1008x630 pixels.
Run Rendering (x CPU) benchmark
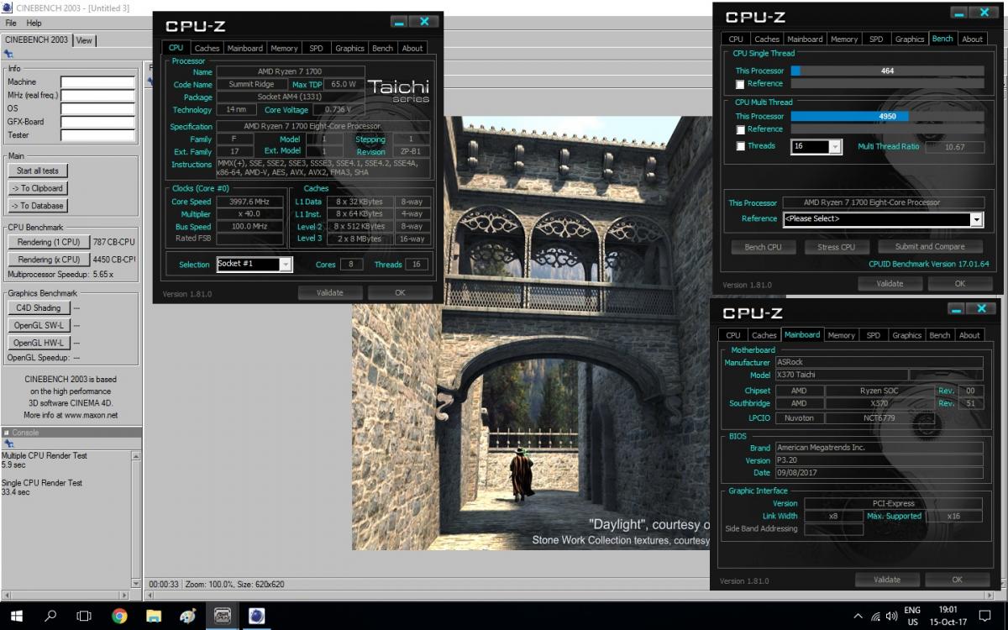pos(49,260)
